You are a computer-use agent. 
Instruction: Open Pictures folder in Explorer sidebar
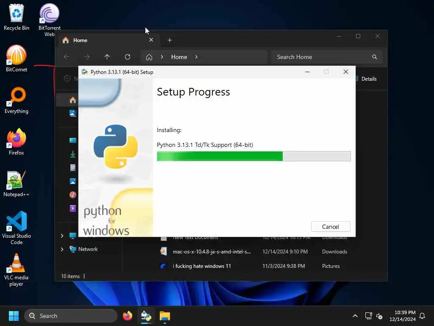(73, 181)
